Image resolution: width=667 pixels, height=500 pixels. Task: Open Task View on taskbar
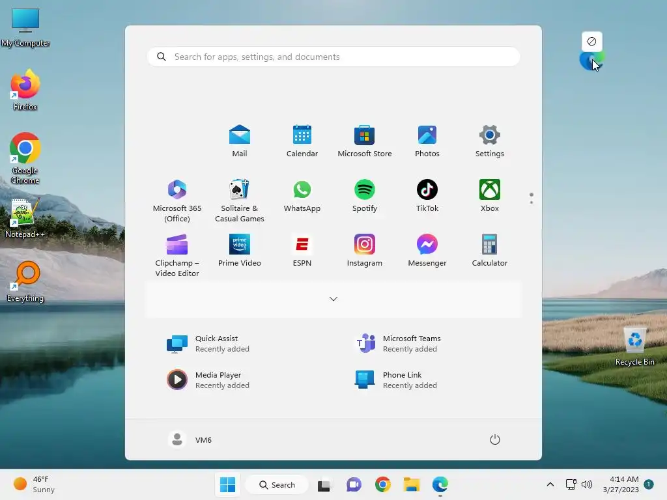(324, 484)
